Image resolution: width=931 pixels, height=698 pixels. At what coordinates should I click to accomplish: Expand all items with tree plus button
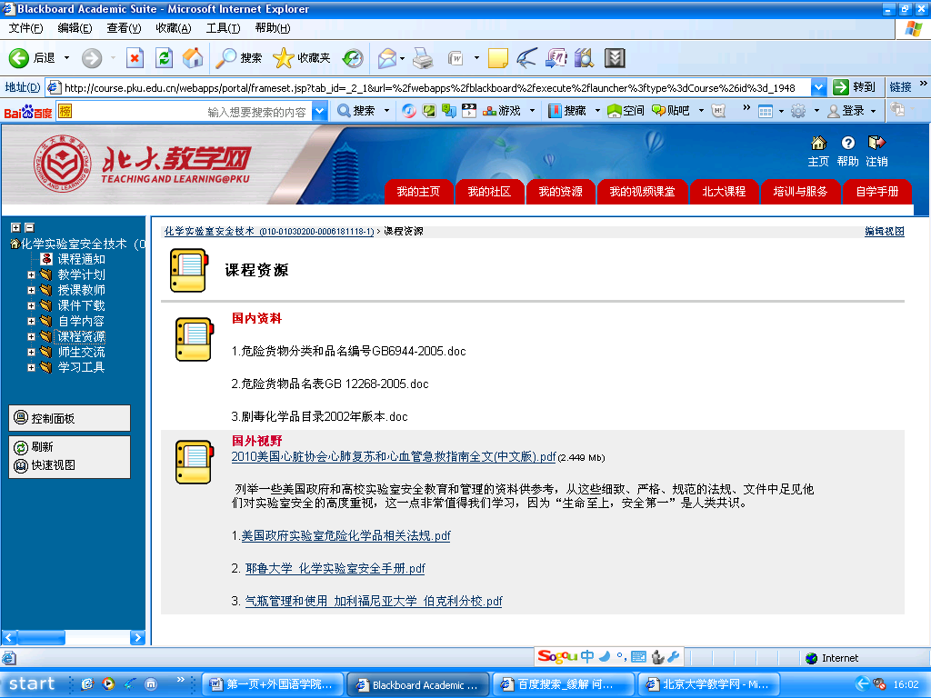click(15, 227)
